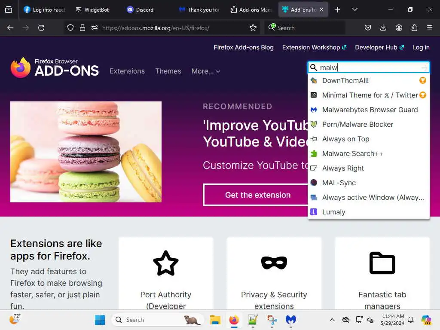Switch to Log into Facebook tab
440x330 pixels.
44,9
